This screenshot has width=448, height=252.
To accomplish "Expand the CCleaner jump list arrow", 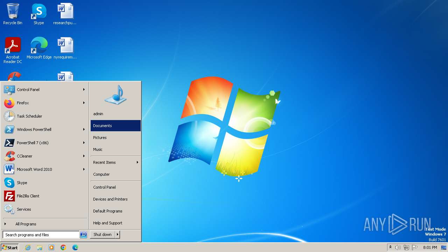I will (84, 156).
